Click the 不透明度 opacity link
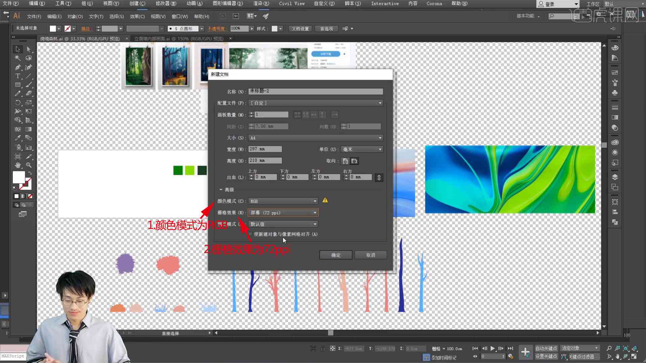Image resolution: width=646 pixels, height=363 pixels. coord(217,29)
